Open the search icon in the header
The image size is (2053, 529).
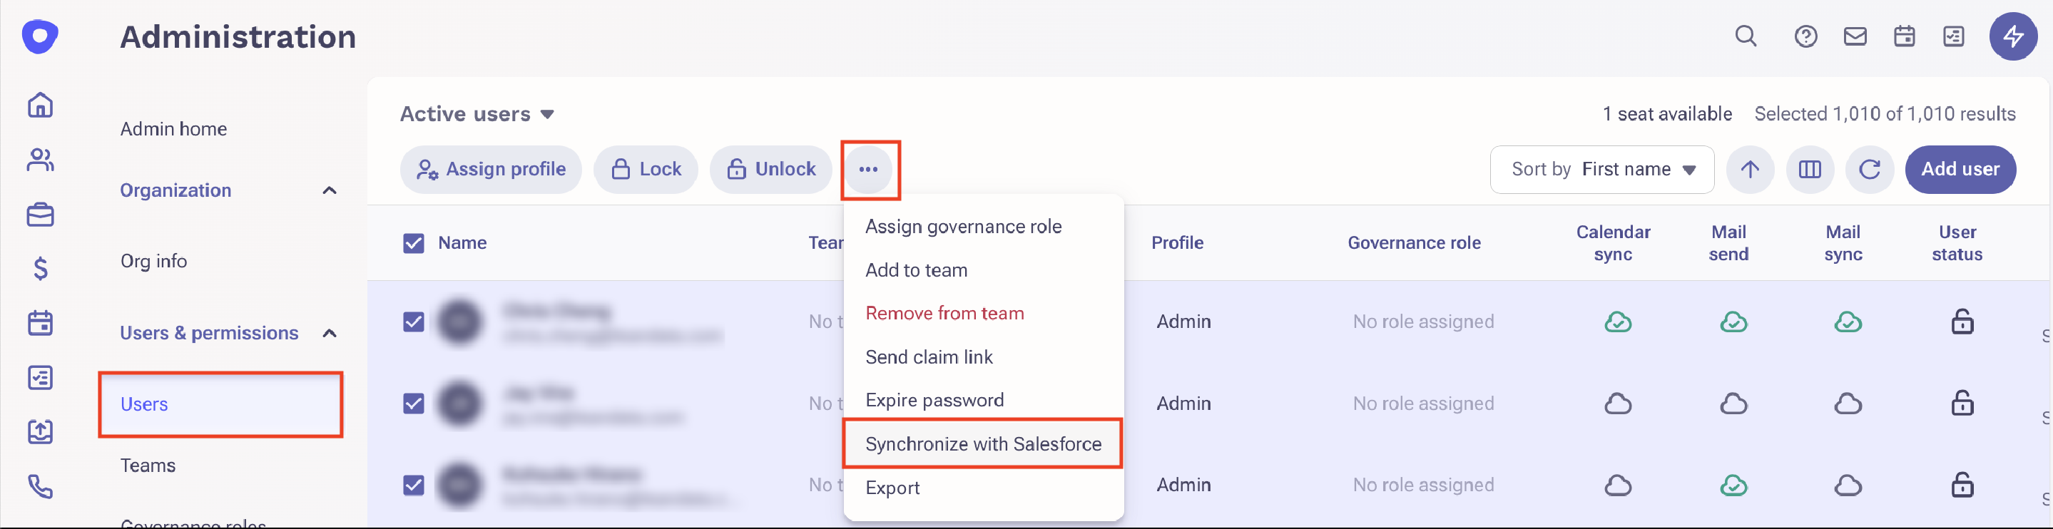(x=1746, y=36)
